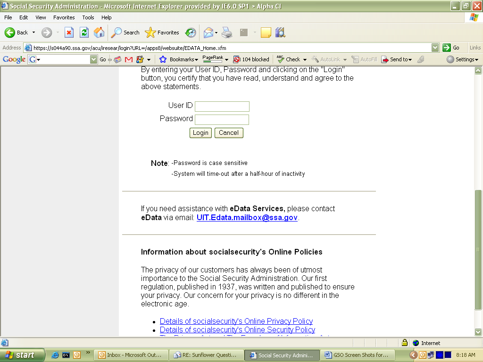Click the User ID input field

point(222,107)
